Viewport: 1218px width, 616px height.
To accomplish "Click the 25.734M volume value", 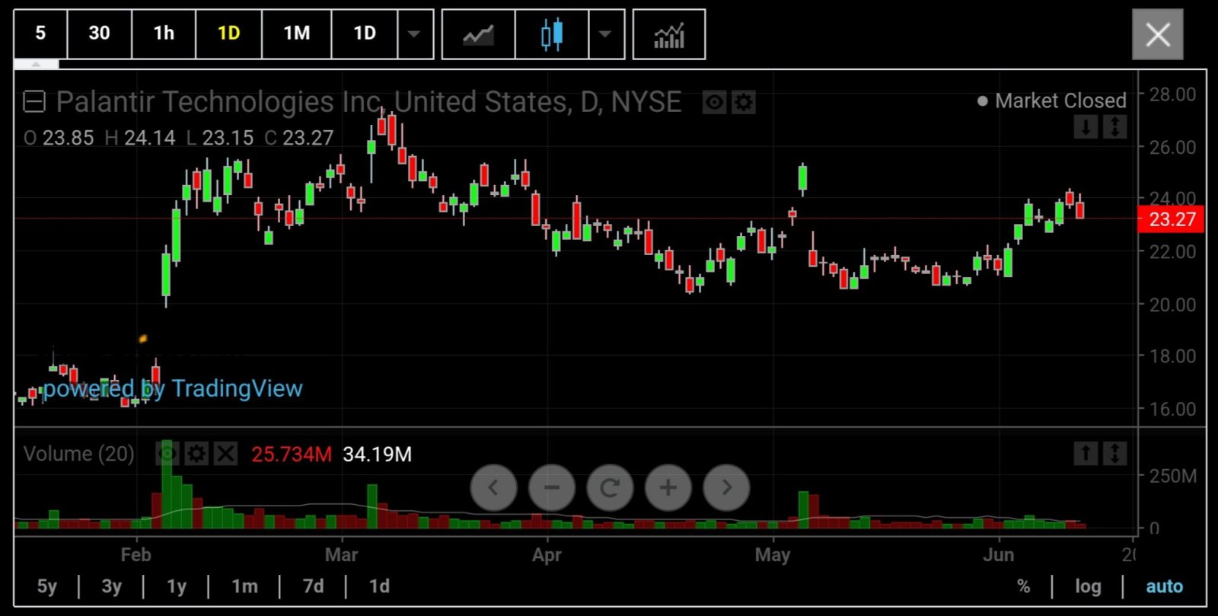I will click(292, 455).
